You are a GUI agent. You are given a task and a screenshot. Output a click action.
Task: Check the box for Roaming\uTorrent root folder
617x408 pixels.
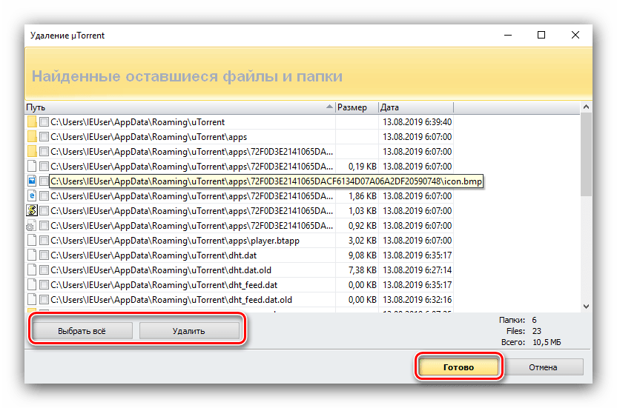pyautogui.click(x=44, y=121)
